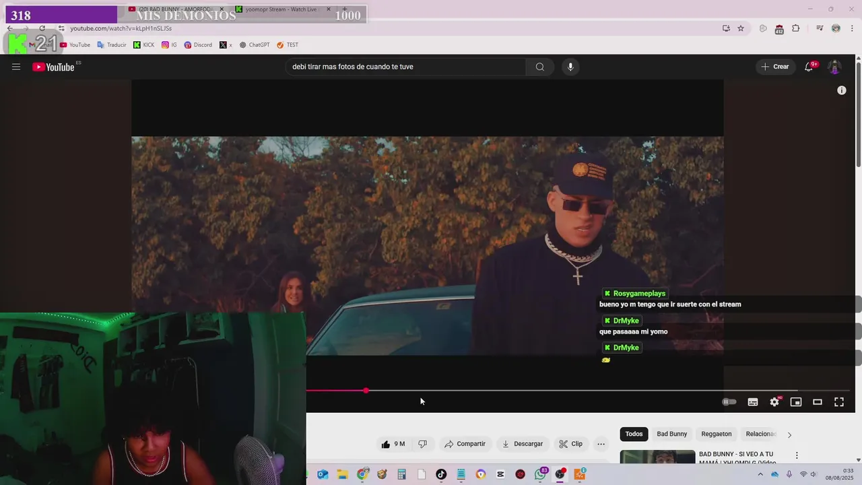This screenshot has width=862, height=485.
Task: Close the yoomopr Stream tab
Action: click(329, 9)
